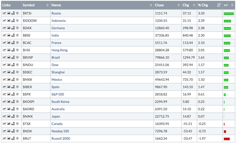Image resolution: width=236 pixels, height=143 pixels.
Task: Toggle the % Chg descending sort indicator
Action: click(219, 5)
